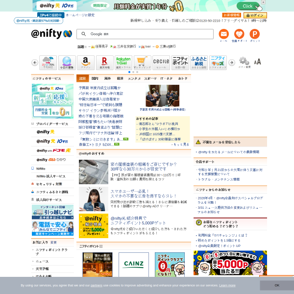Click the news photo thumbnail
The width and height of the screenshot is (294, 294).
pyautogui.click(x=162, y=96)
